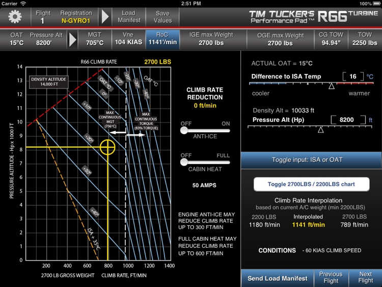Open the TOW 2250 lbs tab
Image resolution: width=382 pixels, height=287 pixels.
pos(365,39)
